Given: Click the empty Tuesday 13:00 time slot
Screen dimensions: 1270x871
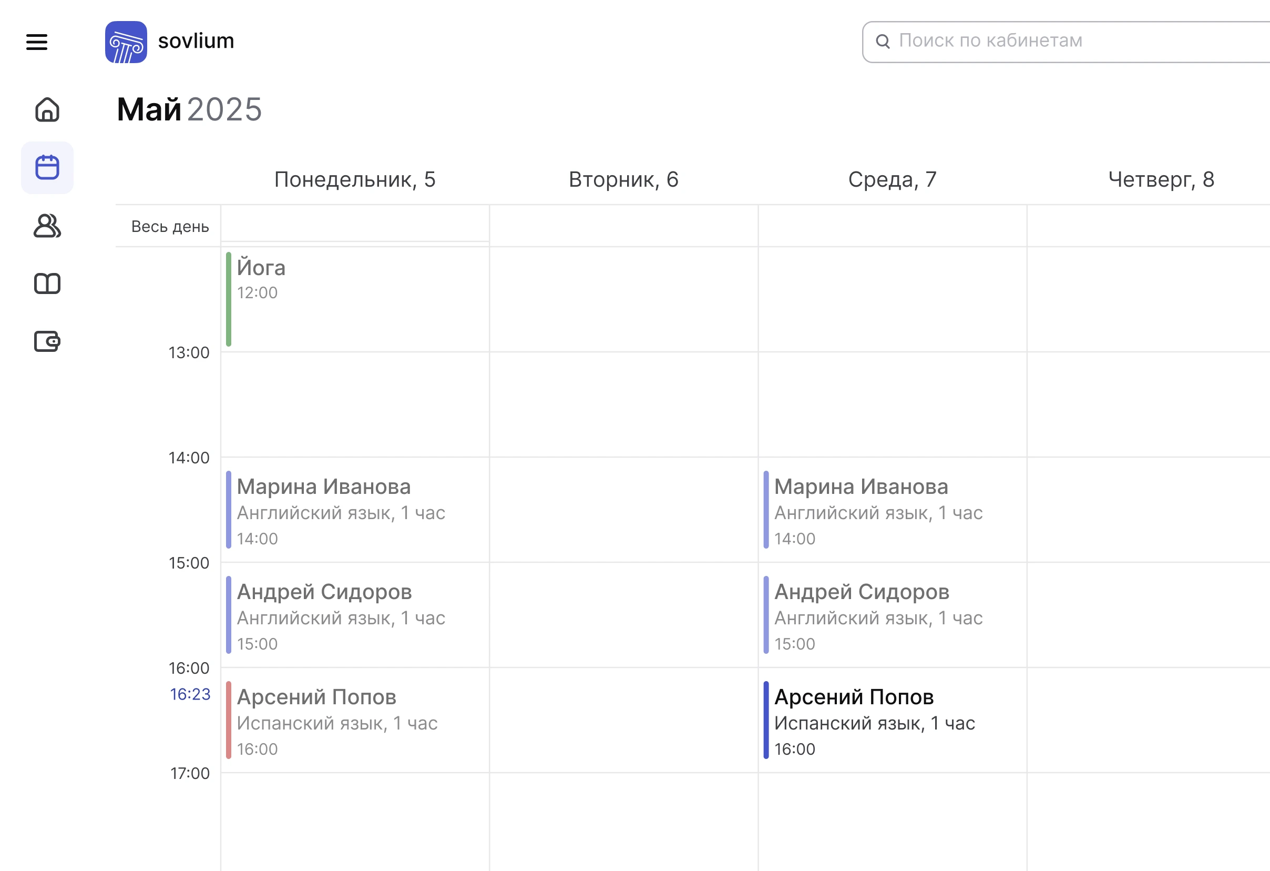Looking at the screenshot, I should [623, 404].
